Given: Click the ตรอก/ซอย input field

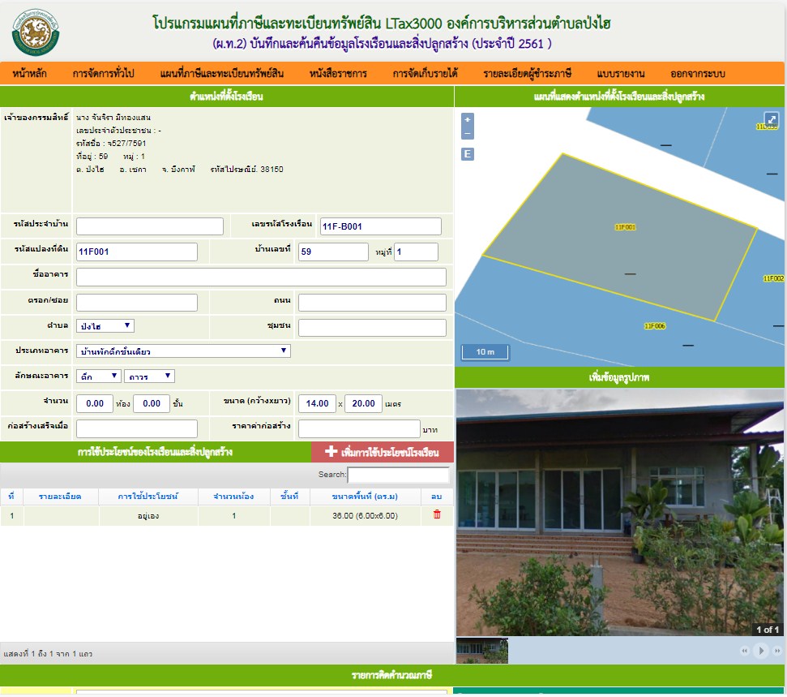Looking at the screenshot, I should [x=136, y=303].
